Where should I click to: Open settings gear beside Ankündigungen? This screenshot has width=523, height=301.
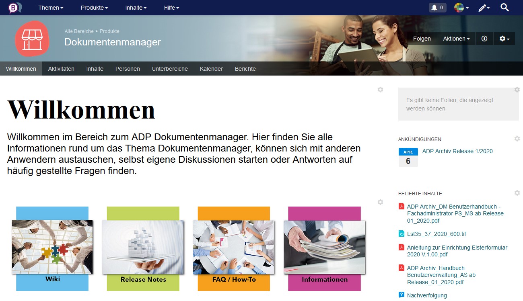tap(517, 139)
